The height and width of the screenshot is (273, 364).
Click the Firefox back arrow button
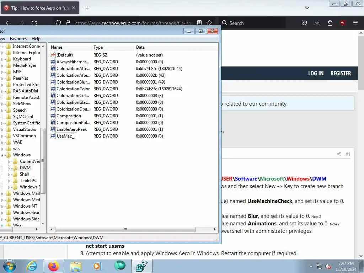coord(9,23)
